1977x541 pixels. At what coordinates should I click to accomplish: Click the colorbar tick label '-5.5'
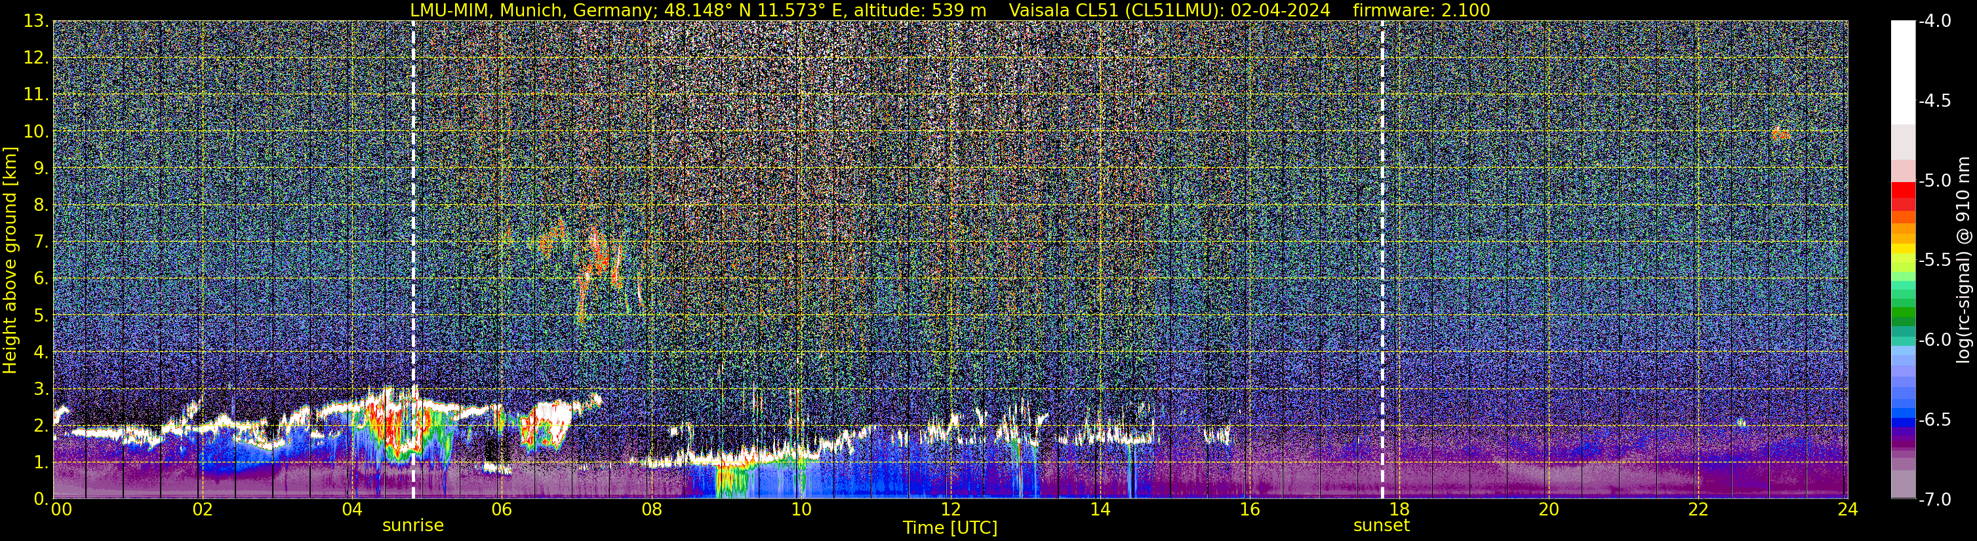[1934, 261]
